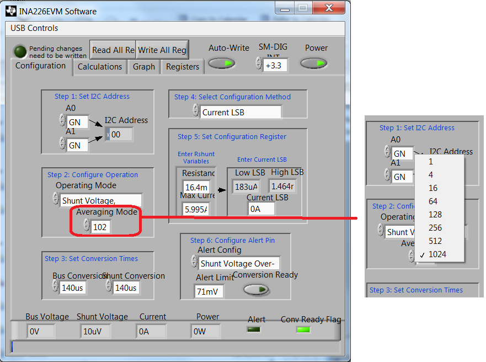Select 512 in the averaging list
This screenshot has height=362, width=486.
(440, 241)
